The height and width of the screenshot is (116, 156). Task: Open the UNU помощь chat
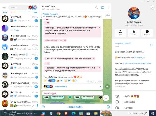click(x=20, y=28)
